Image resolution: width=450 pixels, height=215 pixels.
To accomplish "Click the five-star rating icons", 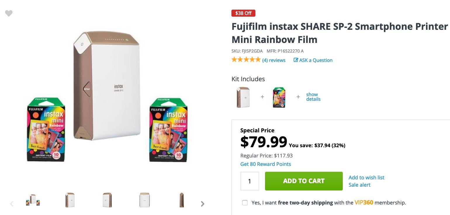I will (246, 60).
